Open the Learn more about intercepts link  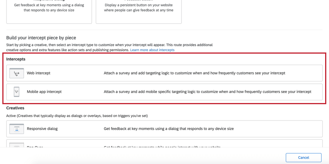coord(153,50)
